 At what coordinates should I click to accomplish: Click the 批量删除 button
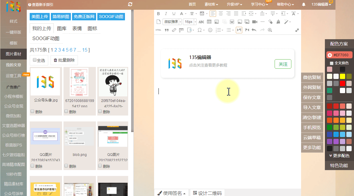pyautogui.click(x=64, y=60)
